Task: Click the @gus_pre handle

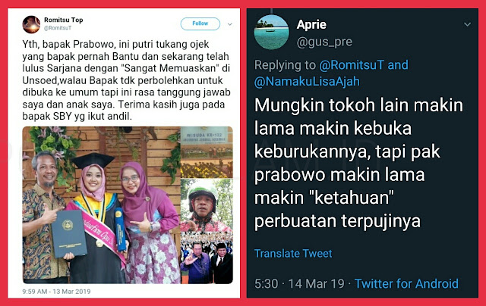Action: coord(324,42)
